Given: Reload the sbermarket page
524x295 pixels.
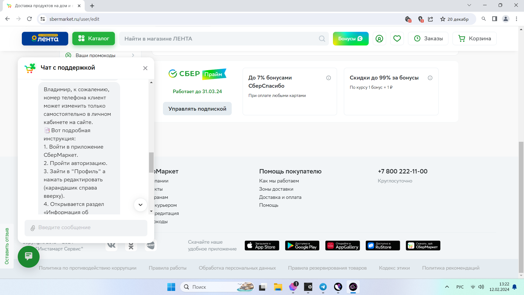Looking at the screenshot, I should [29, 19].
